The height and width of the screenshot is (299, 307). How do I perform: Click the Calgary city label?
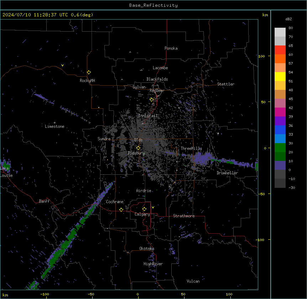click(142, 214)
